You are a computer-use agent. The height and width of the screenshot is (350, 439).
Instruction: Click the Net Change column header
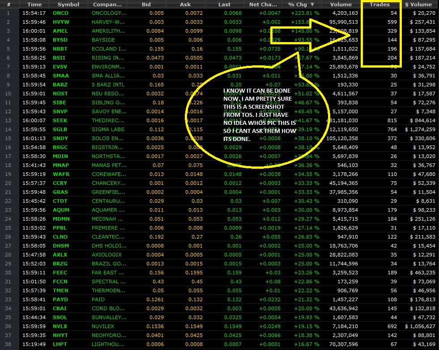[263, 4]
